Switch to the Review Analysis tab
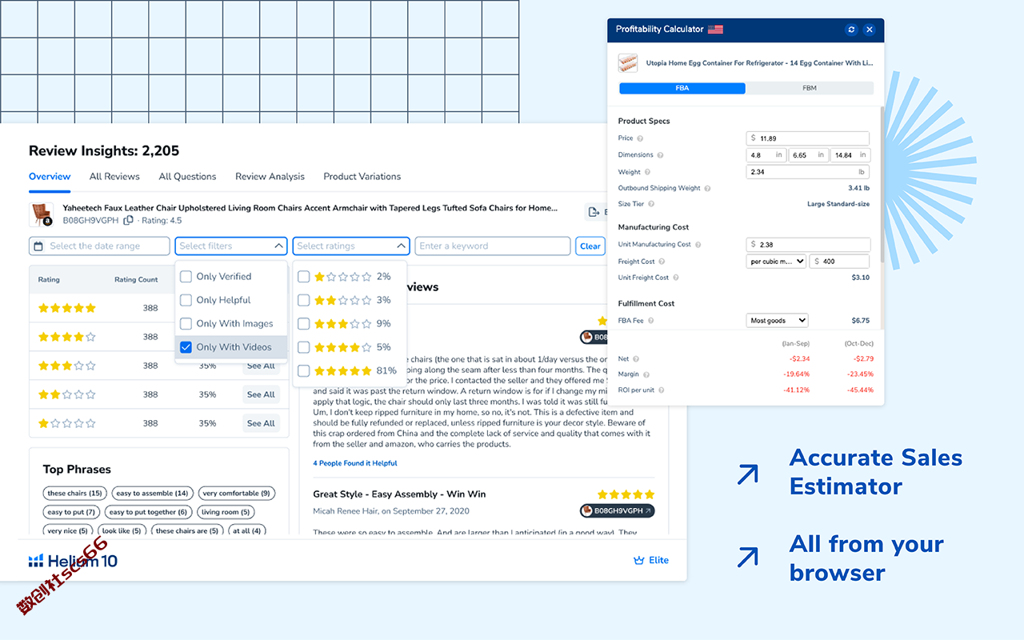The height and width of the screenshot is (640, 1024). (270, 177)
